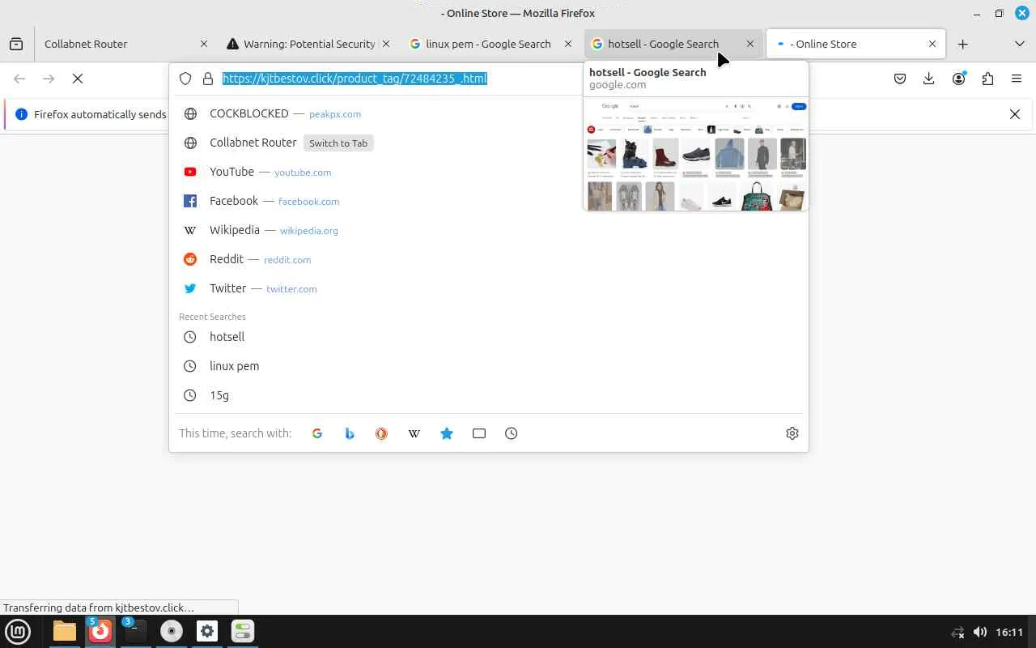Open the network tray icon
The width and height of the screenshot is (1036, 648).
click(x=957, y=632)
